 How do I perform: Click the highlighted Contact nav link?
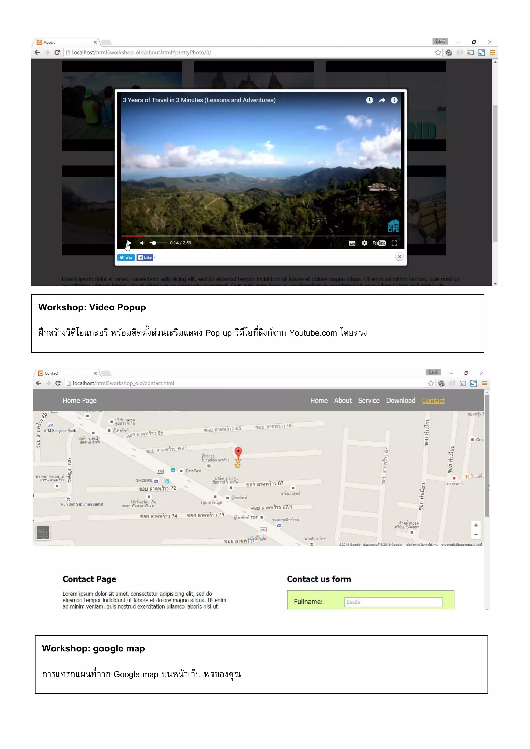[433, 400]
